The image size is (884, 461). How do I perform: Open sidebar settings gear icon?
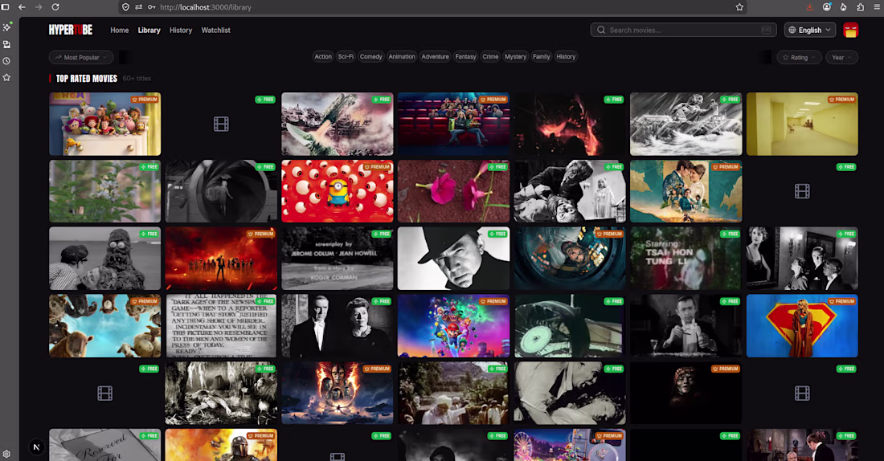(x=6, y=454)
